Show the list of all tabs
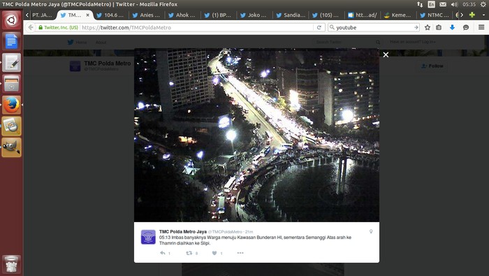Image resolution: width=489 pixels, height=276 pixels. point(483,15)
